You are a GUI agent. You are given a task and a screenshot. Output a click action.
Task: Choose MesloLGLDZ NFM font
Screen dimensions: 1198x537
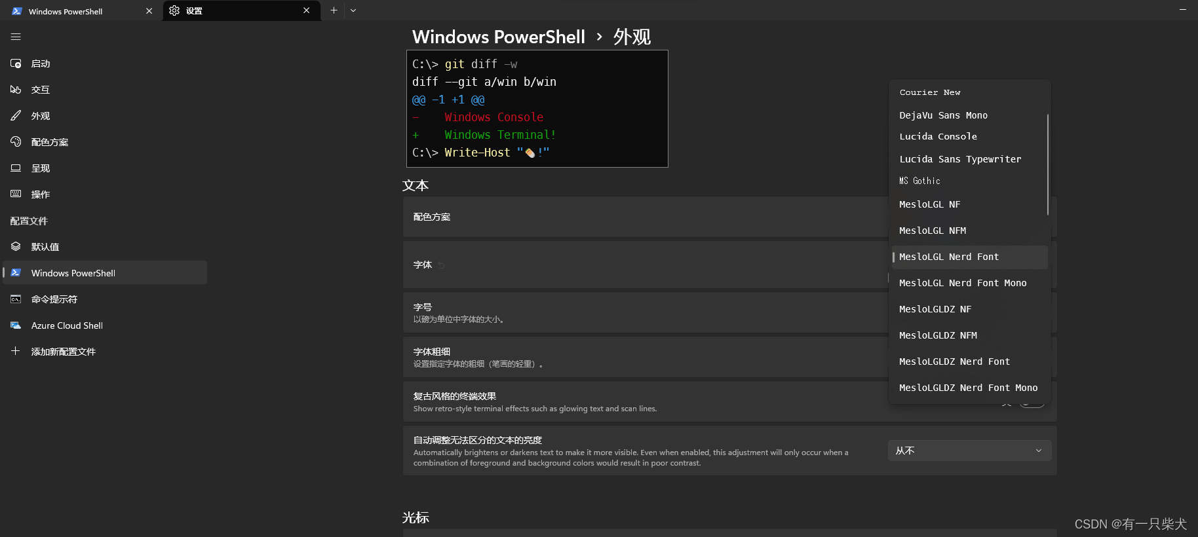[970, 335]
